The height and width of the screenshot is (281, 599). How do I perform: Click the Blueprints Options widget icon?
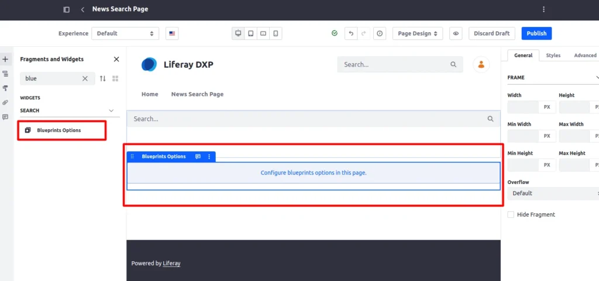[x=27, y=130]
